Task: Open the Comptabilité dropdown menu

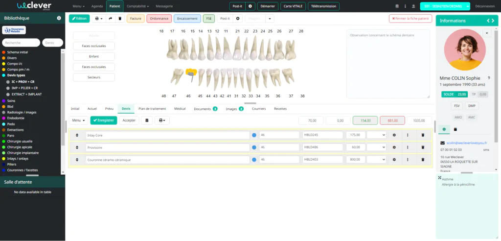Action: point(137,6)
